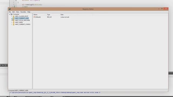This screenshot has height=97, width=173.
Task: Click the (value not set) data cell
Action: point(65,17)
